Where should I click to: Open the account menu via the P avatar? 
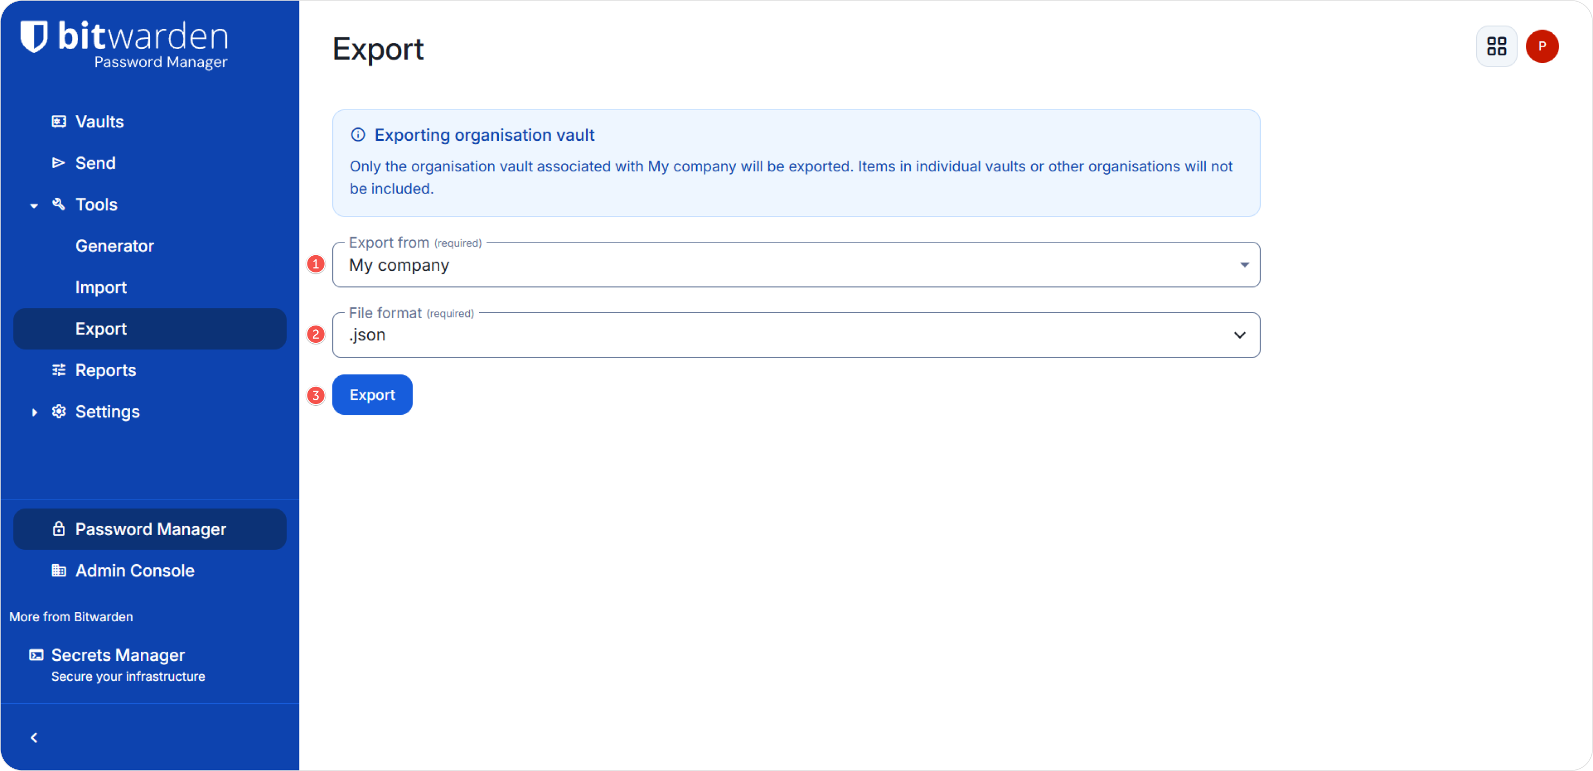(x=1542, y=46)
